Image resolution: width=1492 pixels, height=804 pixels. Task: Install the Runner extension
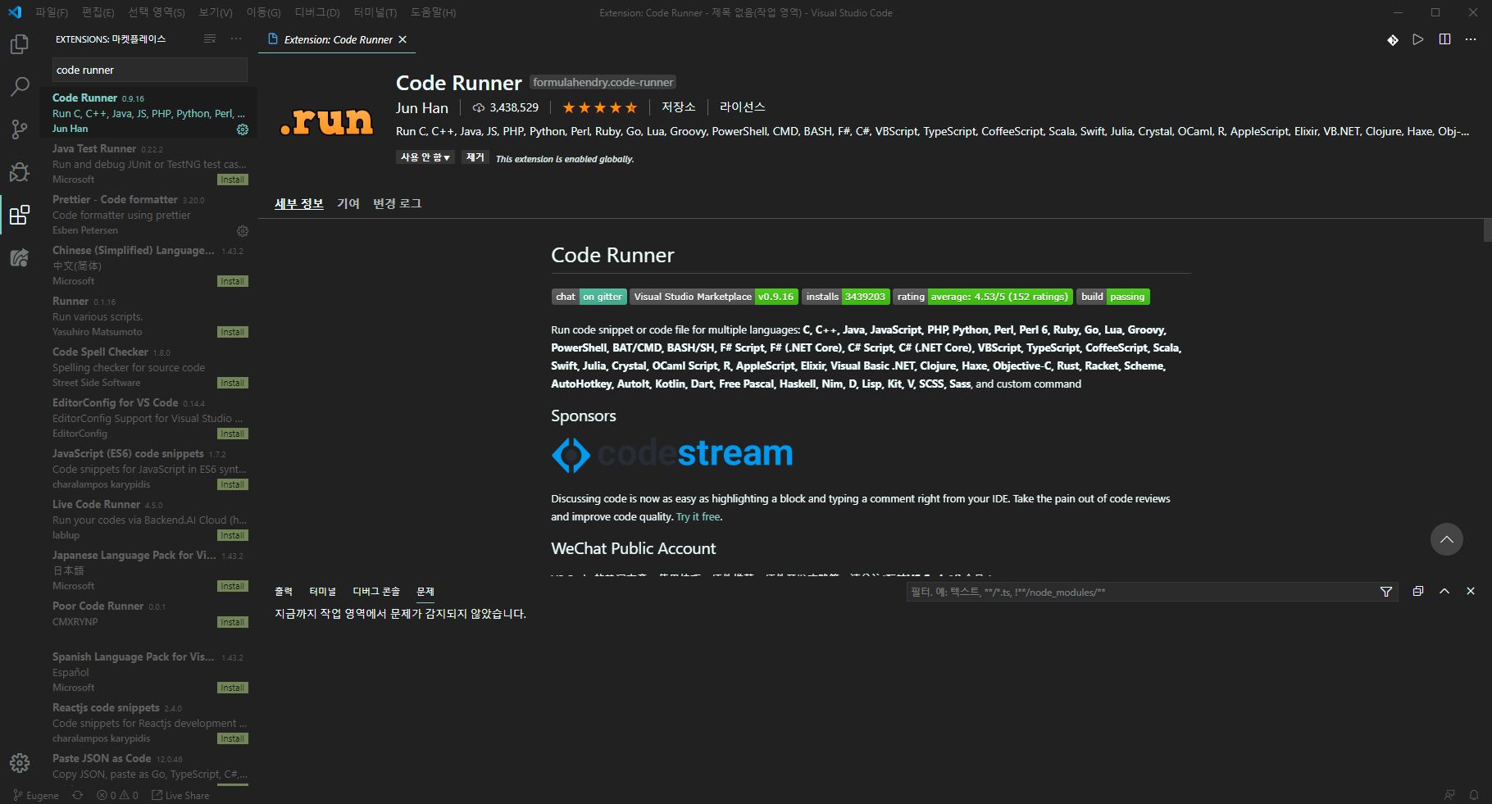click(232, 332)
